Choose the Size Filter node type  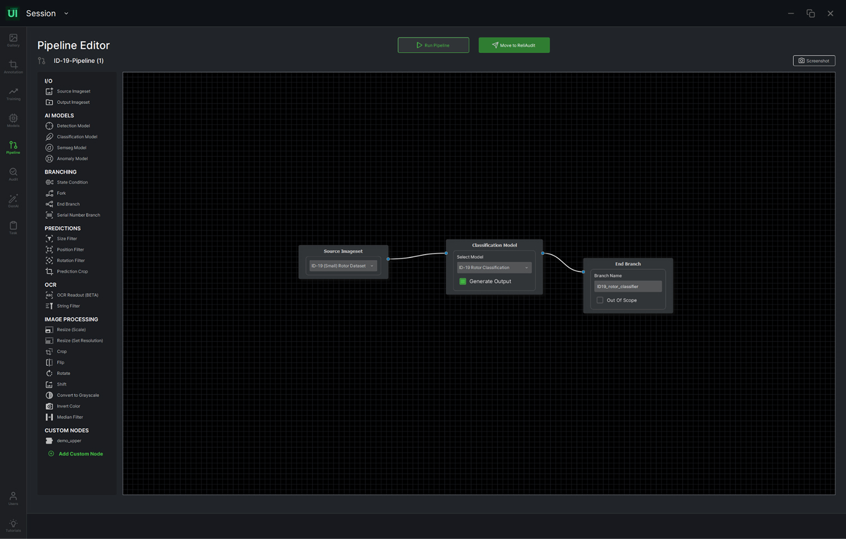[61, 239]
